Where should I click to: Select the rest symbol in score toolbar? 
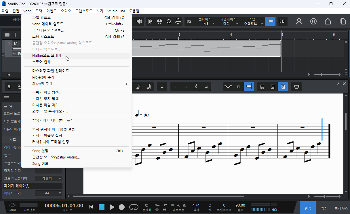point(162,87)
